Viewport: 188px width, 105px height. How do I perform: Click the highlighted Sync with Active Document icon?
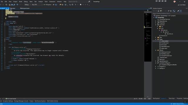[x=174, y=11]
